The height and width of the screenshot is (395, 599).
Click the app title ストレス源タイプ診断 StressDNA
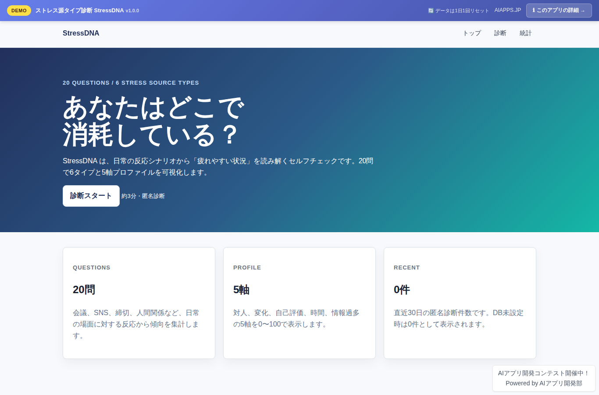(80, 11)
